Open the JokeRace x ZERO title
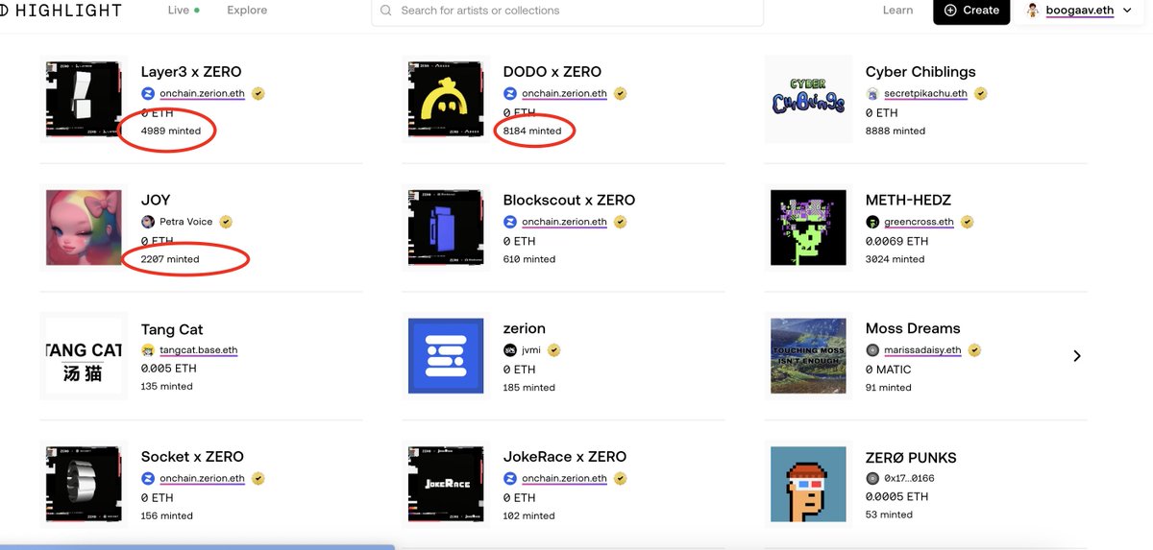 coord(565,457)
